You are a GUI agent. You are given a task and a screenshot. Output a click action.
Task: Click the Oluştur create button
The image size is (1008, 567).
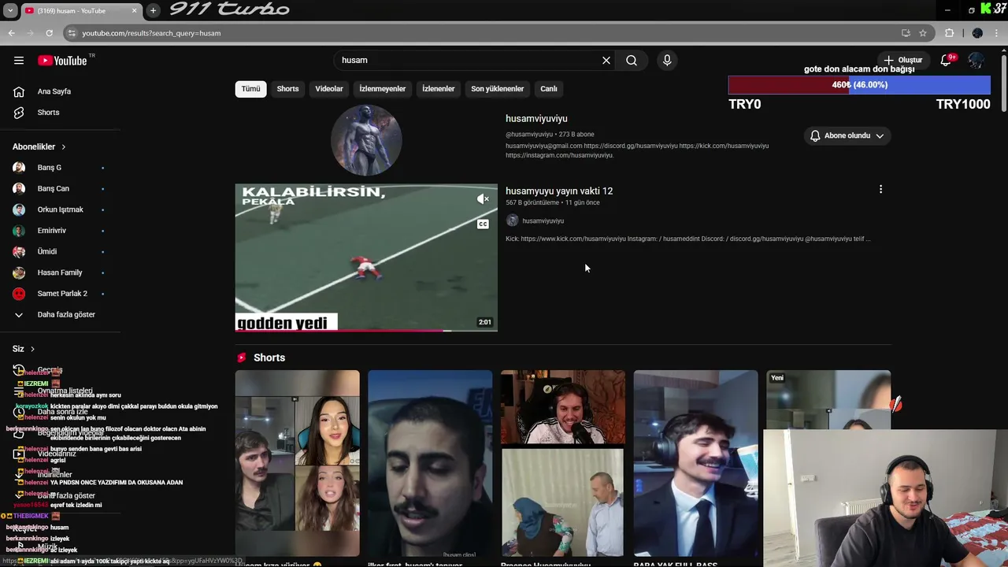pos(902,61)
